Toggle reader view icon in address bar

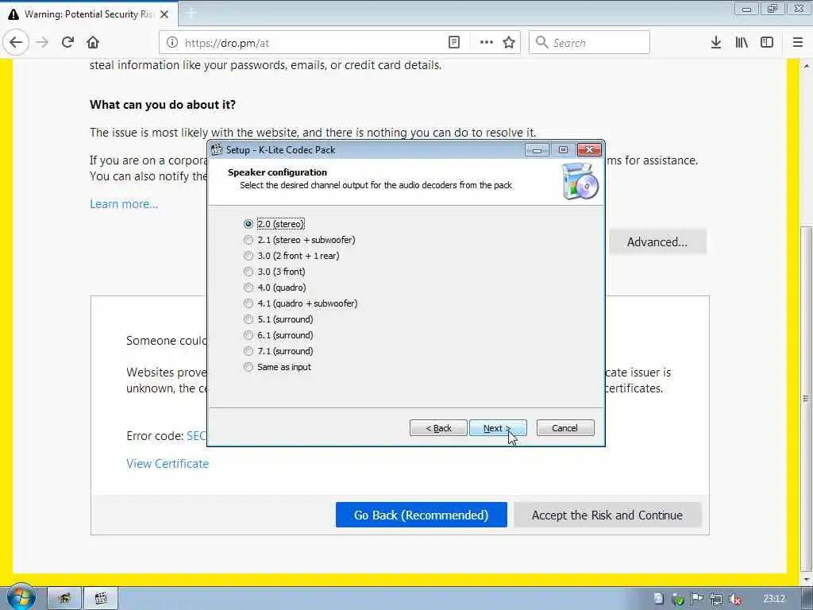click(x=453, y=43)
